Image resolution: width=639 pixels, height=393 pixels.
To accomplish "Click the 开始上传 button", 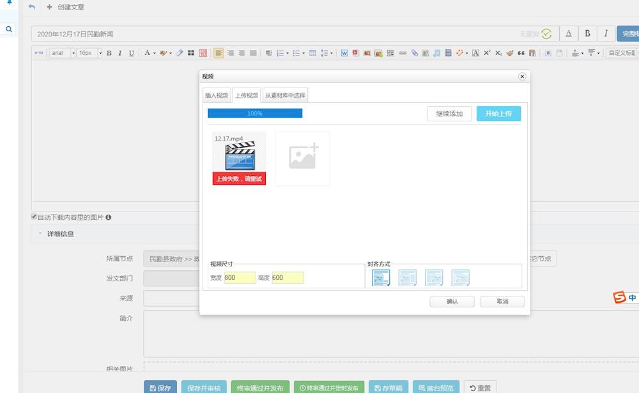I will (x=498, y=114).
